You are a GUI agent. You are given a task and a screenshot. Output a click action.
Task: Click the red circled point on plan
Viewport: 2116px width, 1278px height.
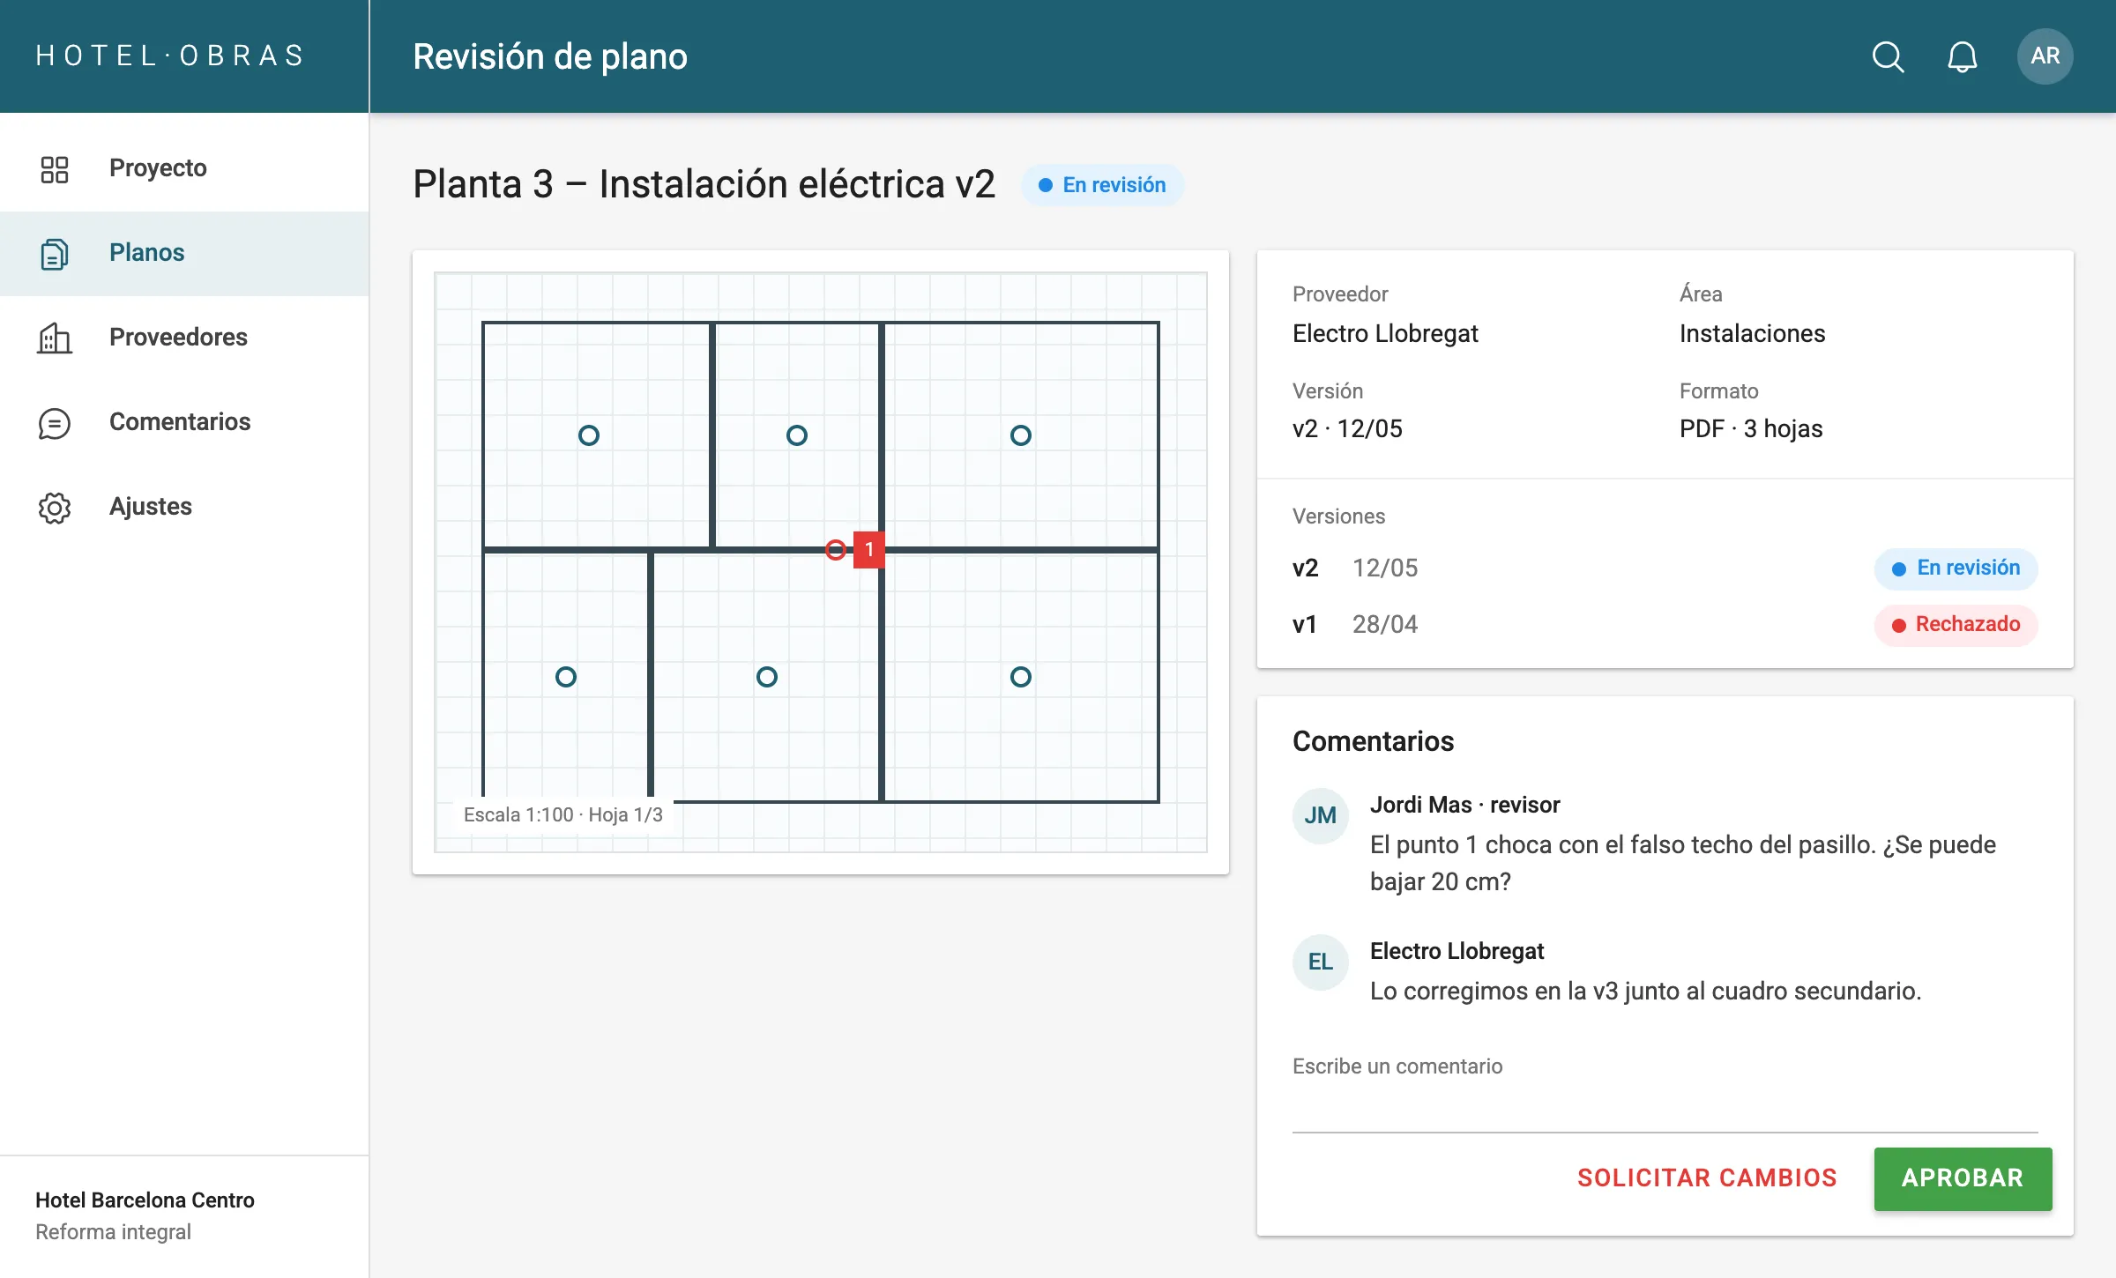click(836, 550)
